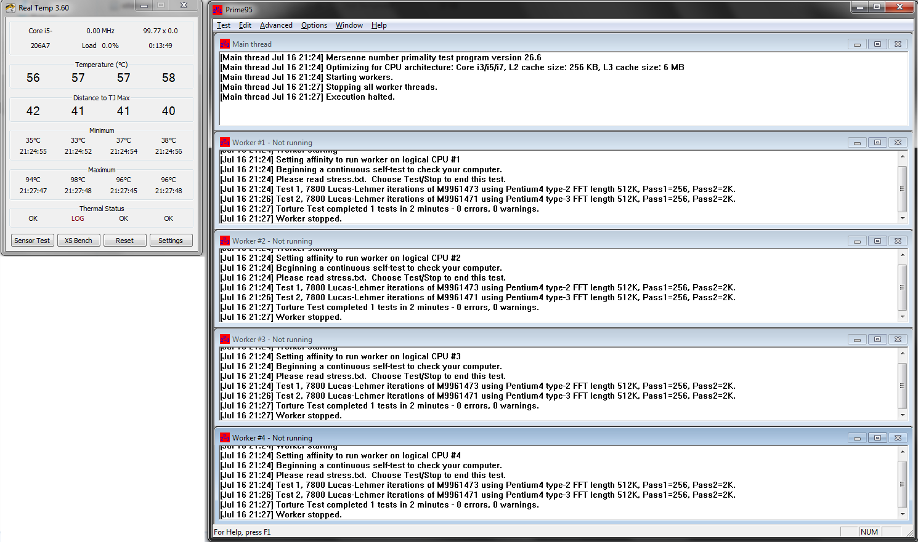The width and height of the screenshot is (918, 542).
Task: Maximize the Worker #4 child window
Action: pyautogui.click(x=877, y=438)
